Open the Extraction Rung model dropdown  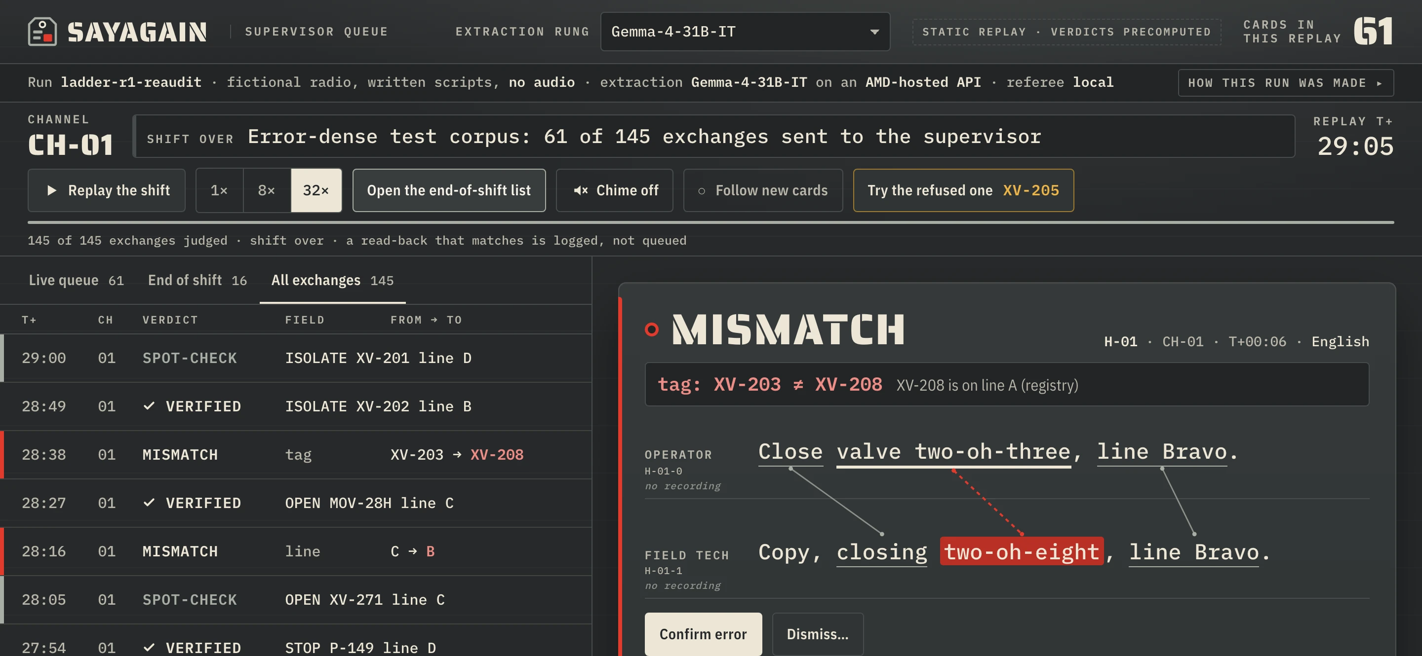tap(745, 32)
